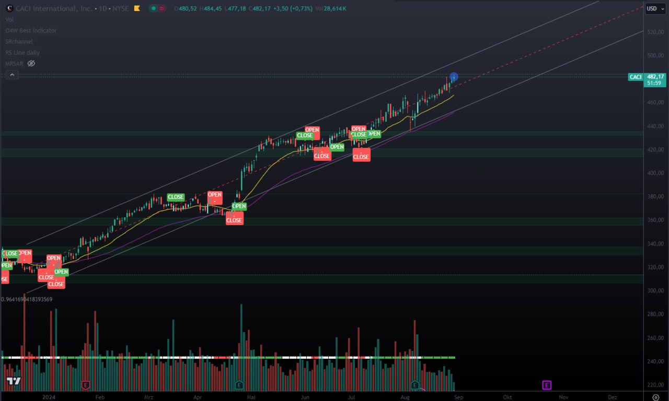Click the red earnings E marker near January
This screenshot has width=669, height=401.
tap(86, 385)
